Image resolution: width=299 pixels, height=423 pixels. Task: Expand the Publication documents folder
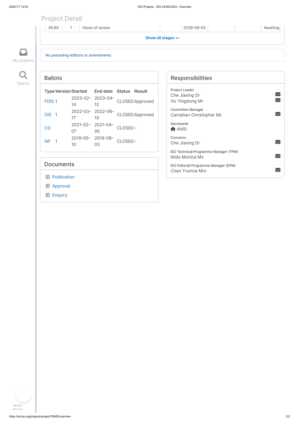[47, 177]
